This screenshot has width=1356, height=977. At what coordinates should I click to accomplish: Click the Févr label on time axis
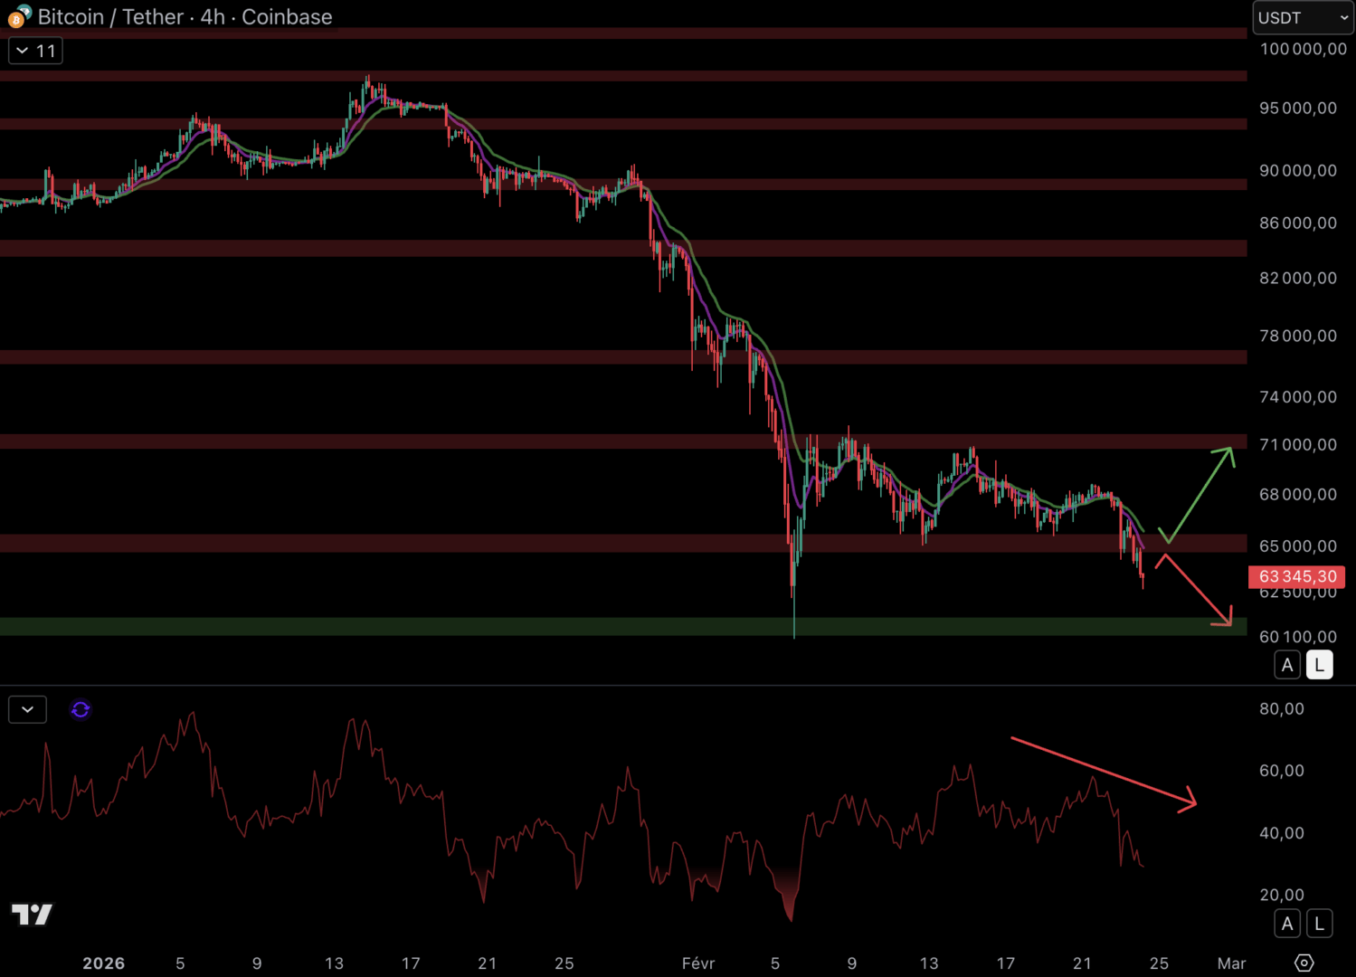pos(697,963)
